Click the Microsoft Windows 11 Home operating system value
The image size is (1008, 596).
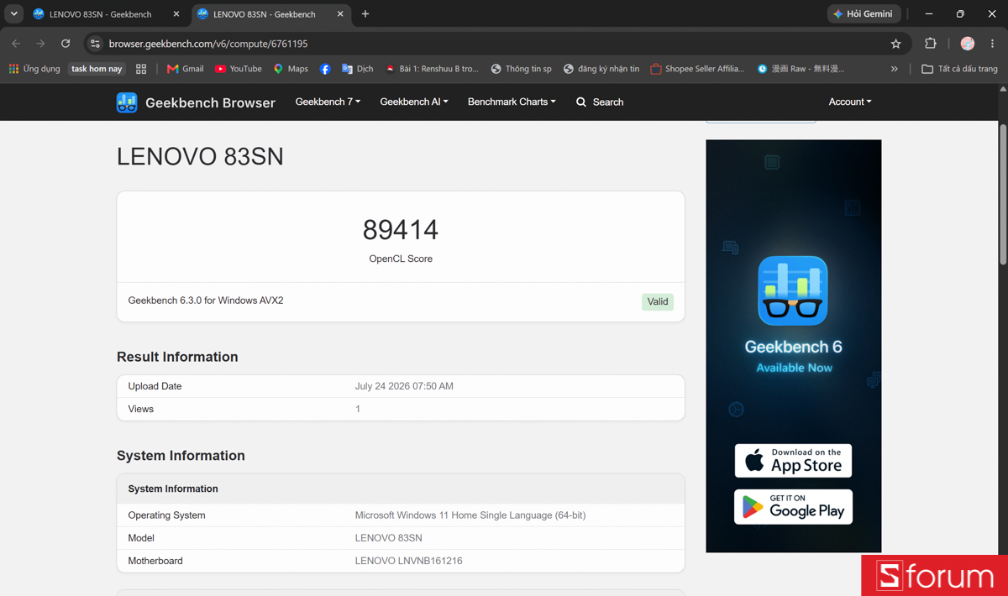[470, 515]
